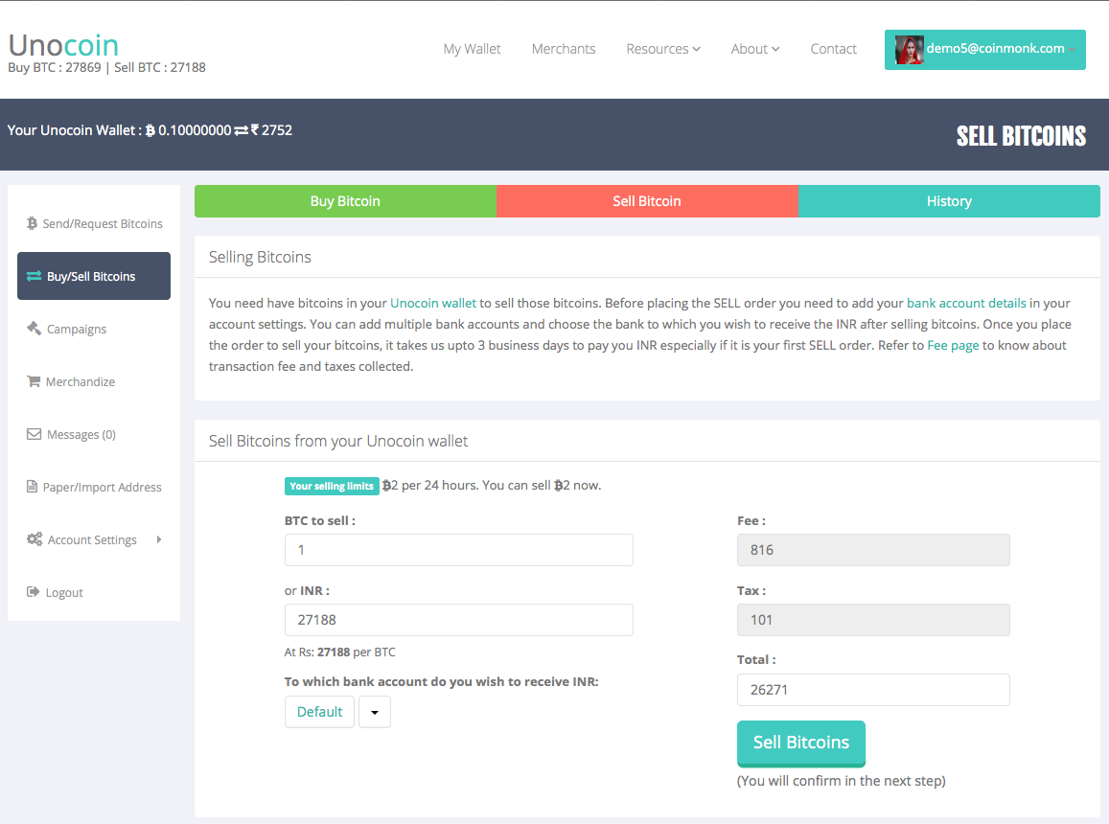Image resolution: width=1109 pixels, height=824 pixels.
Task: Open Send/Request Bitcoins in sidebar
Action: [x=94, y=223]
